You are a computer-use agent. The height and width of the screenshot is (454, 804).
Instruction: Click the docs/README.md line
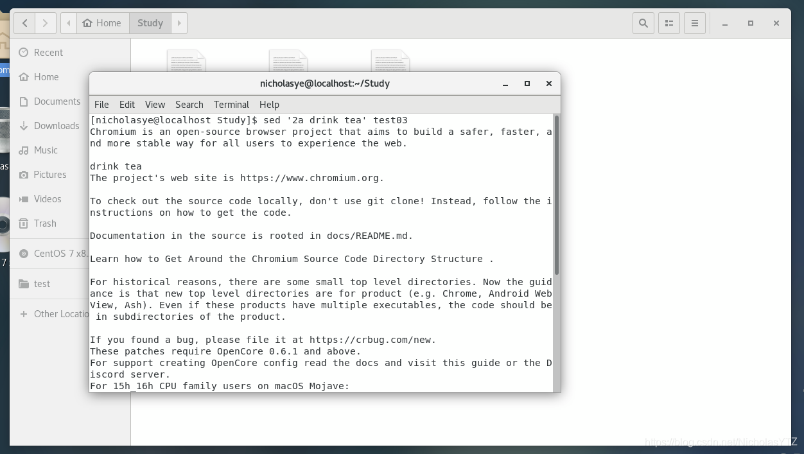pos(251,236)
